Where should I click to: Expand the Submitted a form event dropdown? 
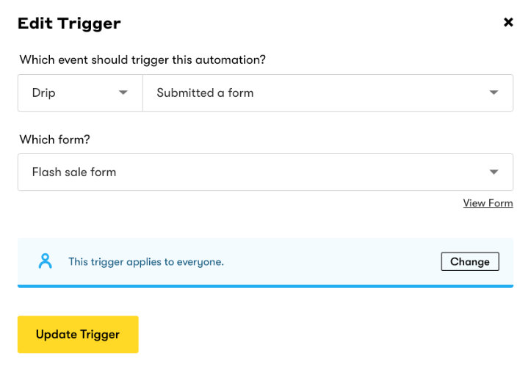[x=328, y=92]
